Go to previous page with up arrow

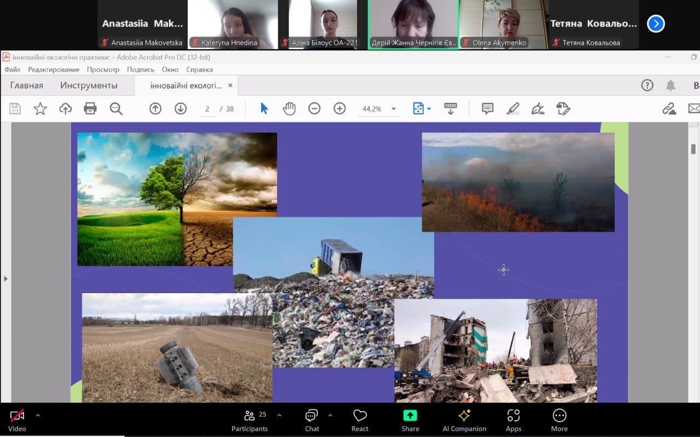(x=155, y=109)
